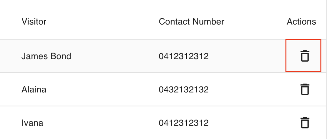Click the red-outlined trash icon
This screenshot has height=139, width=327.
(305, 56)
